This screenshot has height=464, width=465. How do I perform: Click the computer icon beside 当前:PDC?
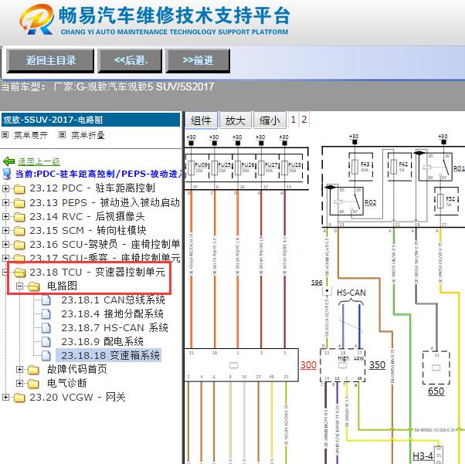point(6,174)
